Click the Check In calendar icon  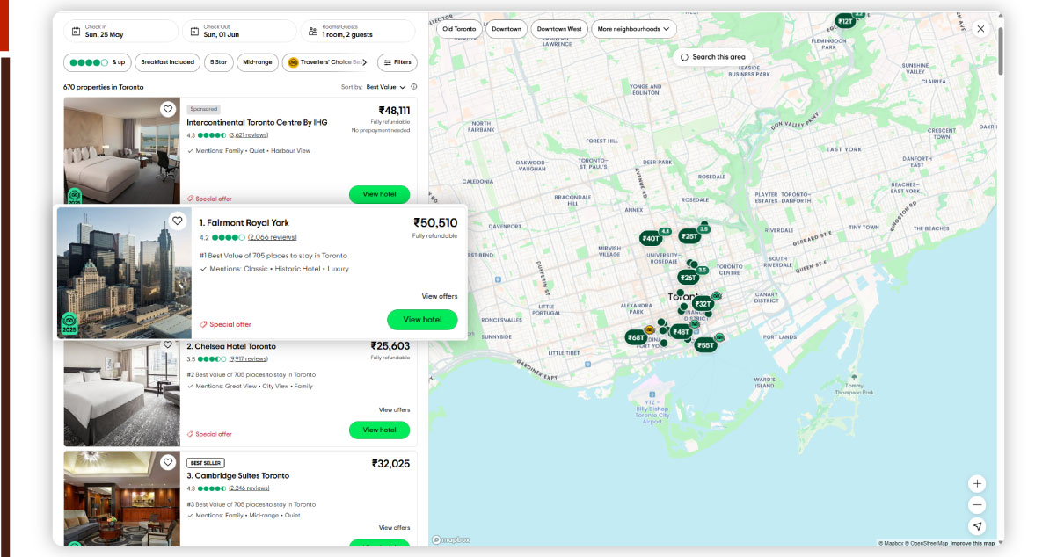(x=77, y=32)
